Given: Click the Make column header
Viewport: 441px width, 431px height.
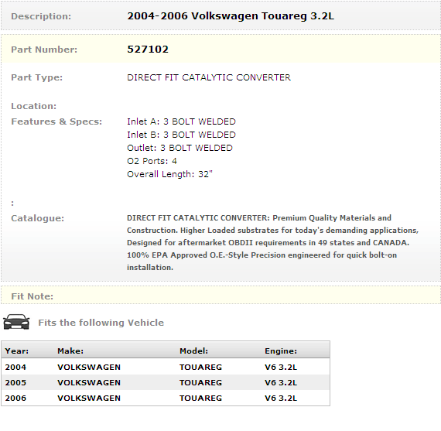Looking at the screenshot, I should pyautogui.click(x=70, y=351).
